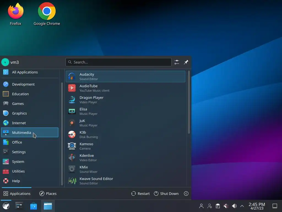Open Dragon Player video player

coord(126,100)
